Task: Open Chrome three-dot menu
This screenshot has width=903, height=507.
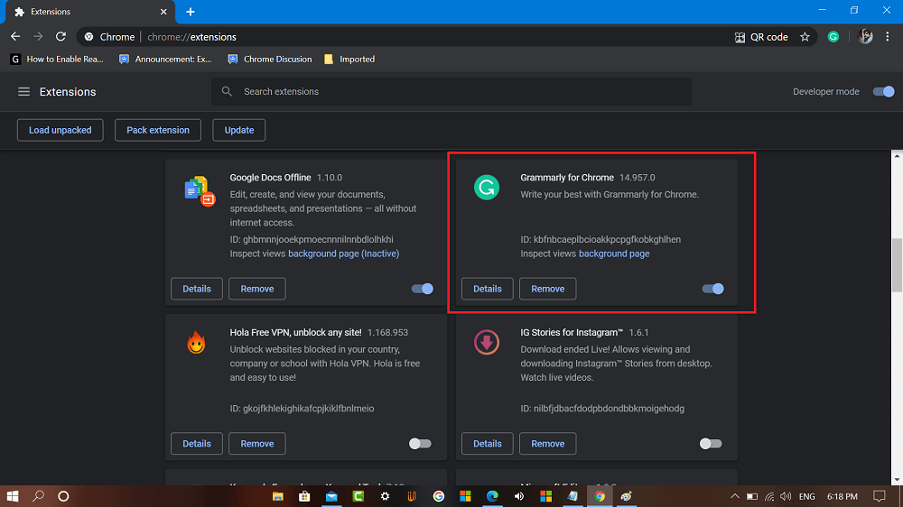Action: (x=888, y=37)
